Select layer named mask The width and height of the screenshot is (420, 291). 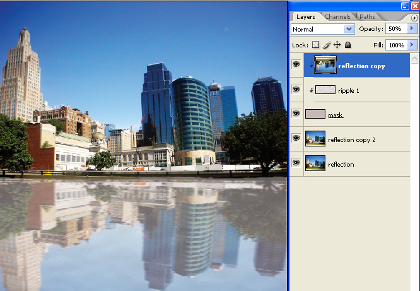[335, 115]
